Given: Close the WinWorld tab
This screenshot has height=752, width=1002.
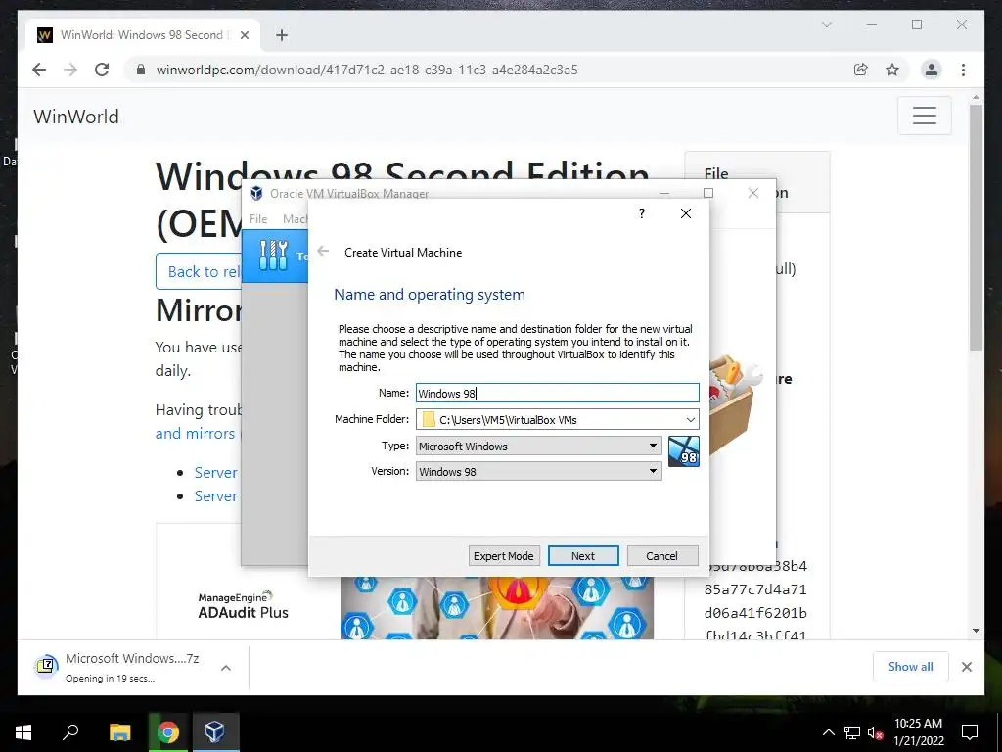Looking at the screenshot, I should tap(244, 35).
